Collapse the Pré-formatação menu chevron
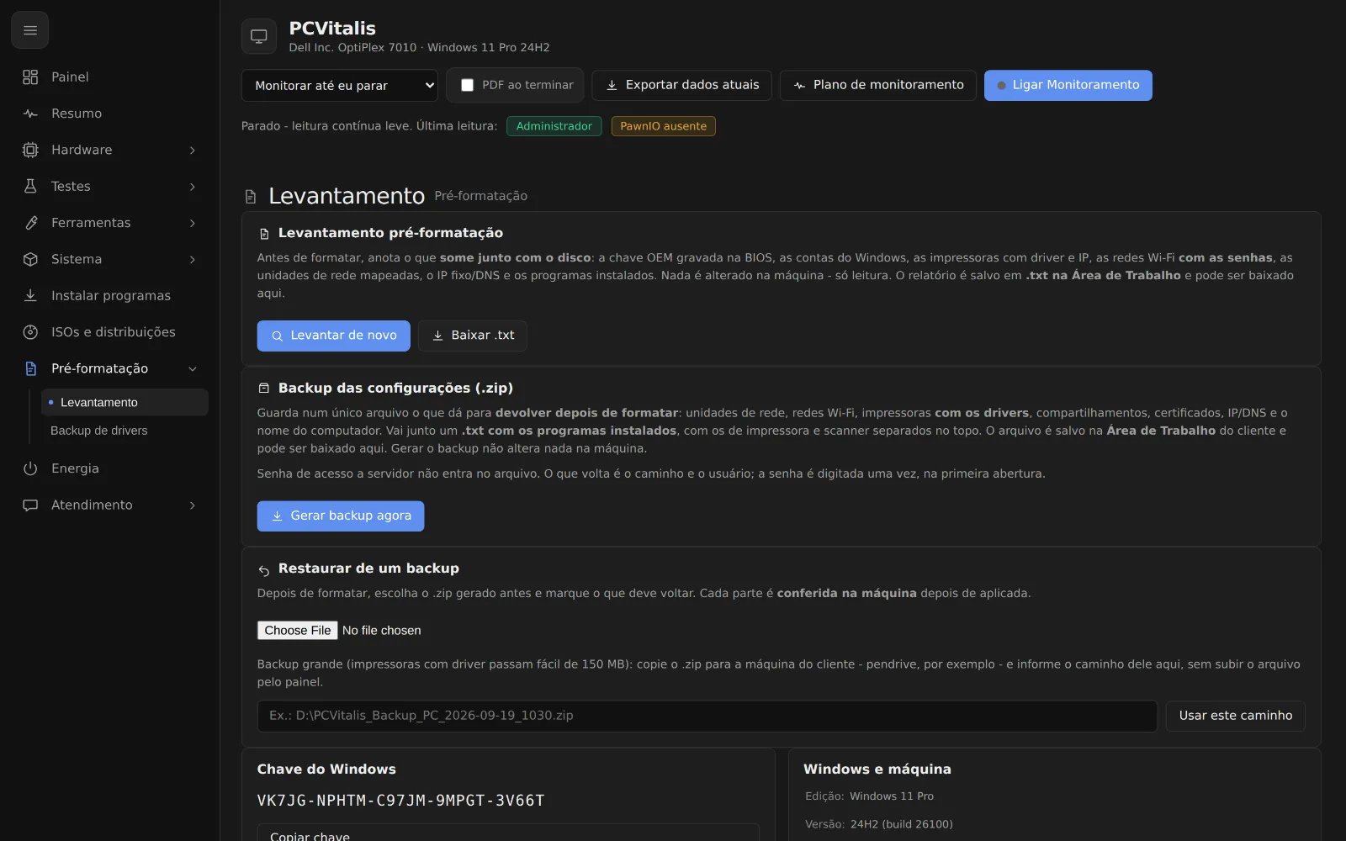This screenshot has height=841, width=1346. click(193, 368)
